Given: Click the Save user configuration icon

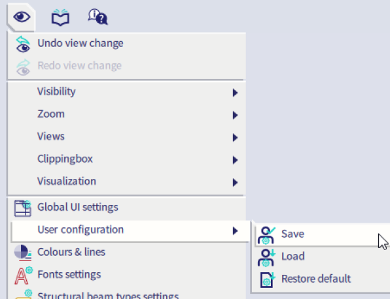Looking at the screenshot, I should 266,235.
